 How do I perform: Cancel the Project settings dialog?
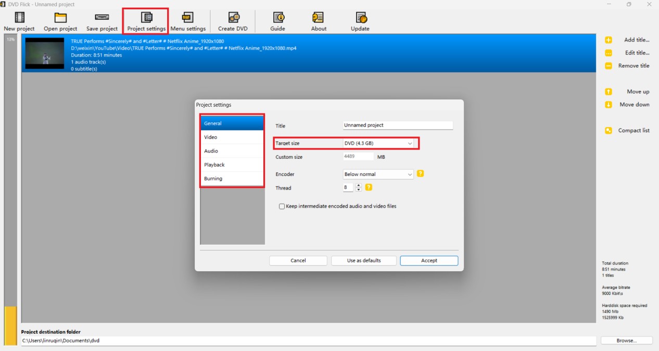tap(298, 260)
